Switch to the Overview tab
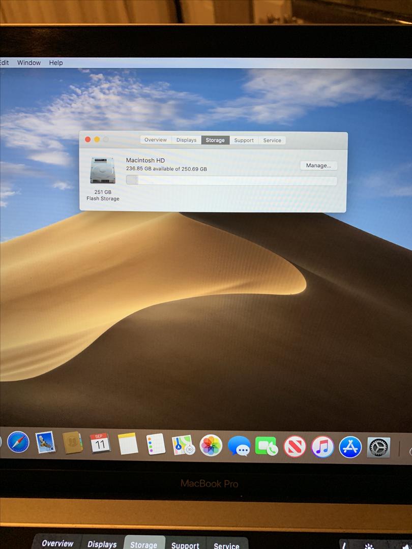The image size is (412, 549). coord(156,140)
